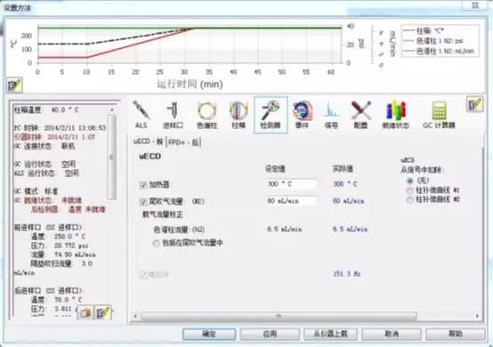Select the 柱补偿曲线 #1 radio button
The image size is (493, 347).
point(409,190)
